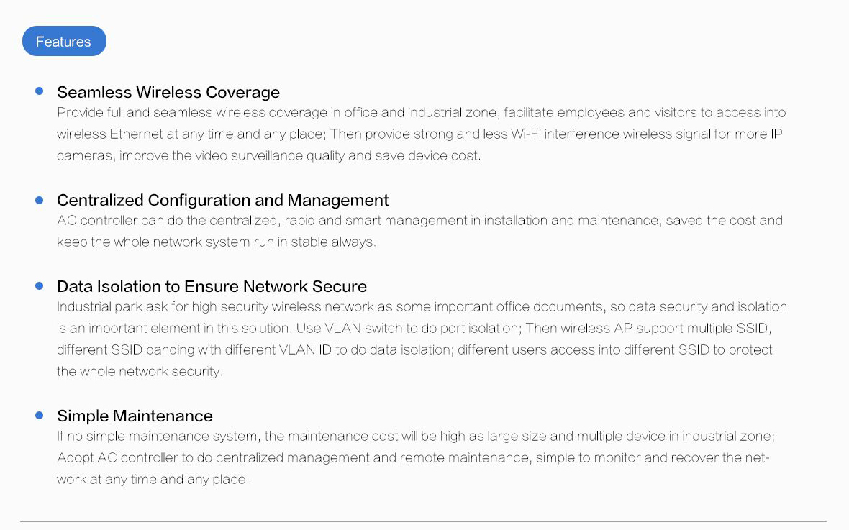
Task: Click the bullet beside Seamless Wireless Coverage
Action: [x=39, y=91]
